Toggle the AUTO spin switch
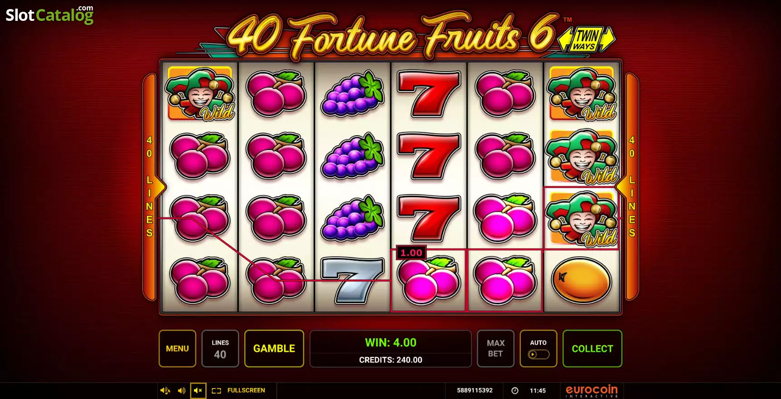The width and height of the screenshot is (781, 399). point(538,354)
